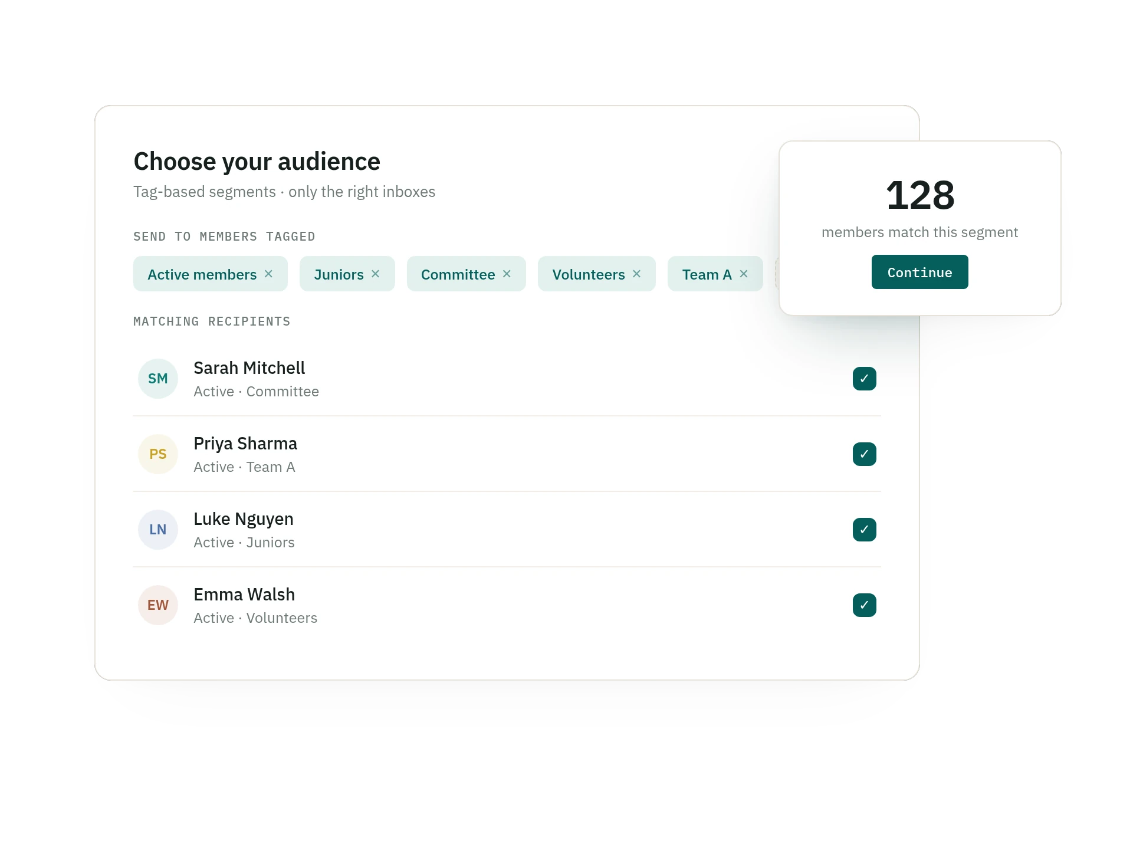
Task: Click the 'Active · Juniors' subtitle
Action: 244,543
